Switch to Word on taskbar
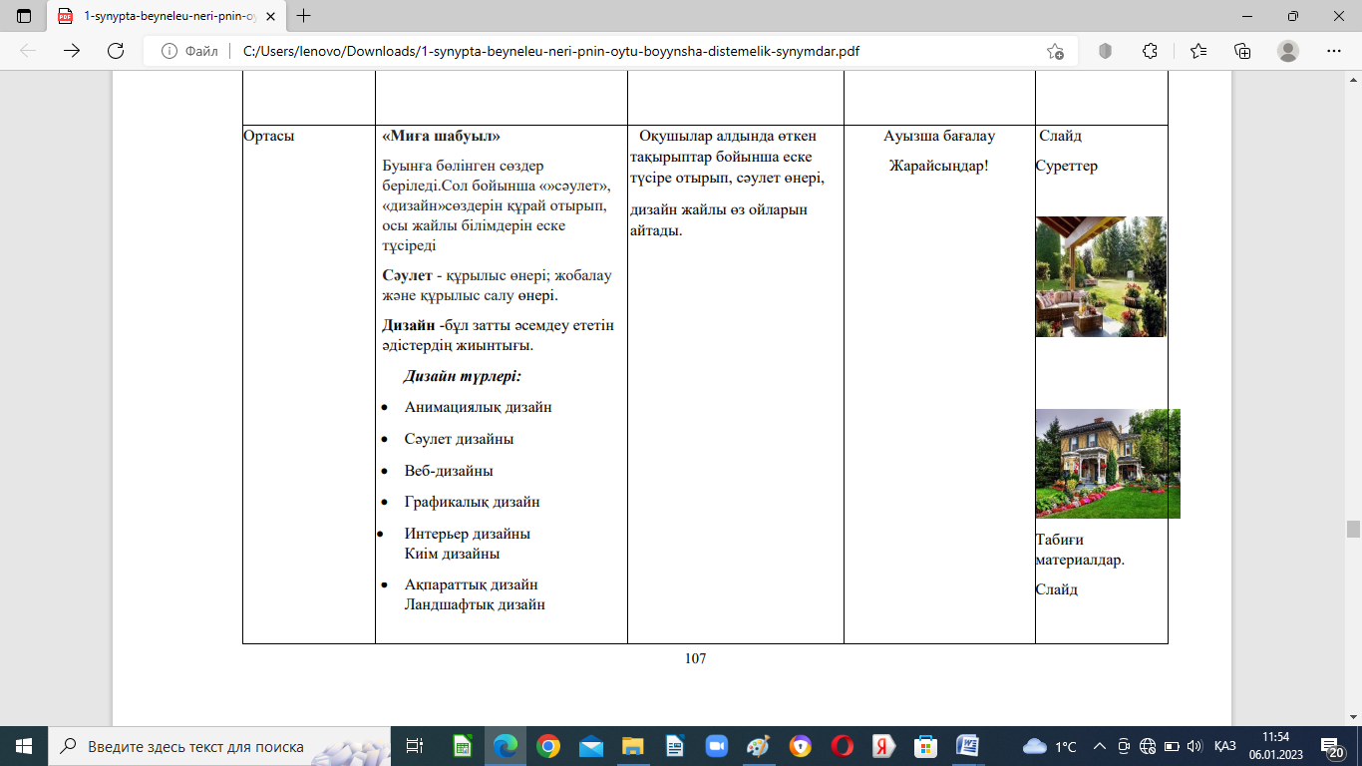The image size is (1362, 766). [967, 746]
